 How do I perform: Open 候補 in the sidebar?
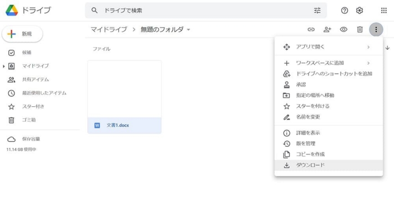(27, 53)
